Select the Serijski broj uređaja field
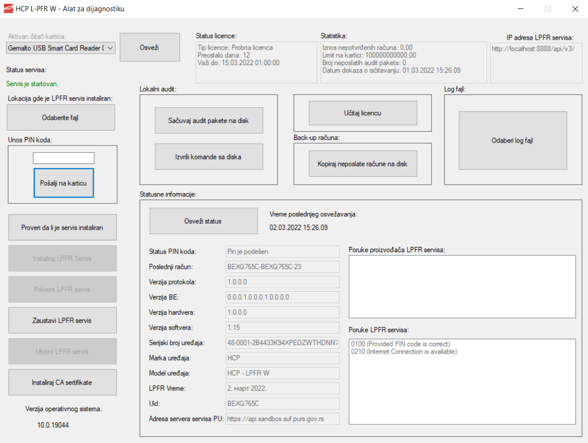 point(282,342)
